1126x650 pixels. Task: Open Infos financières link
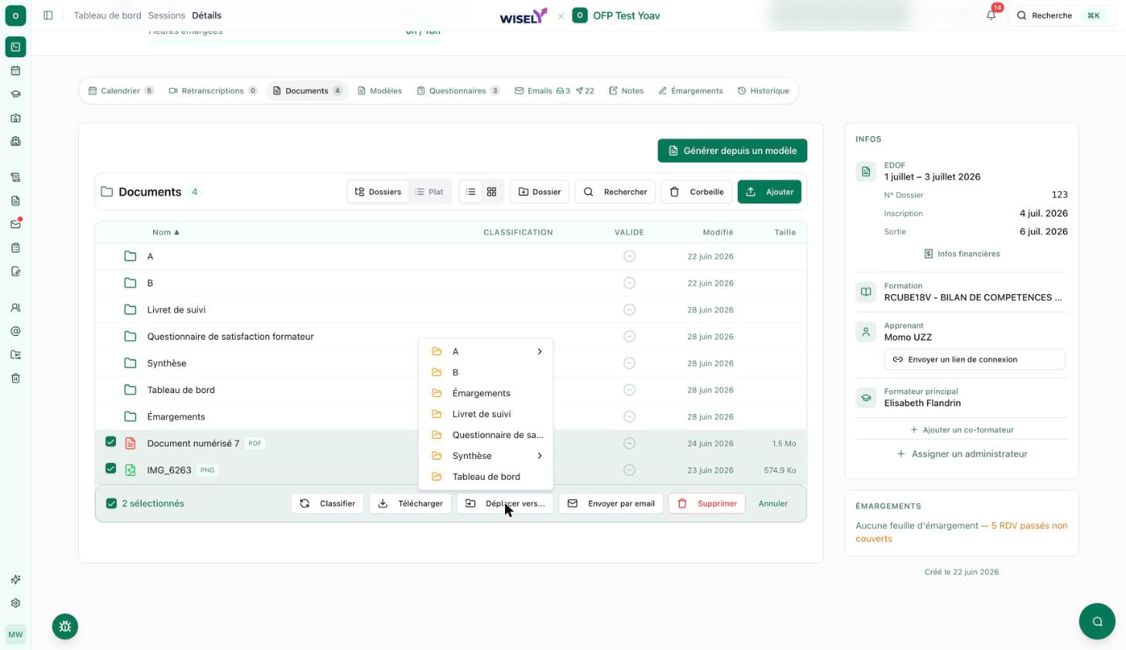tap(961, 254)
